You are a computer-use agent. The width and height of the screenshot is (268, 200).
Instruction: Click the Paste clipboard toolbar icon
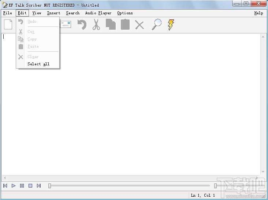point(125,25)
